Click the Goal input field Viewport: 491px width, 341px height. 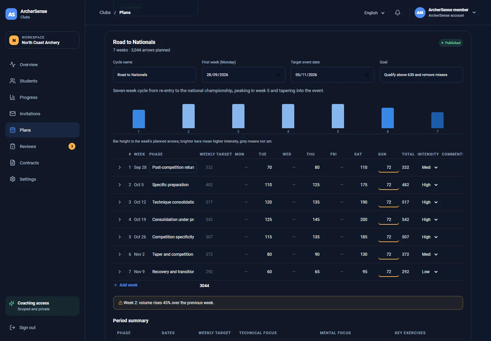421,75
